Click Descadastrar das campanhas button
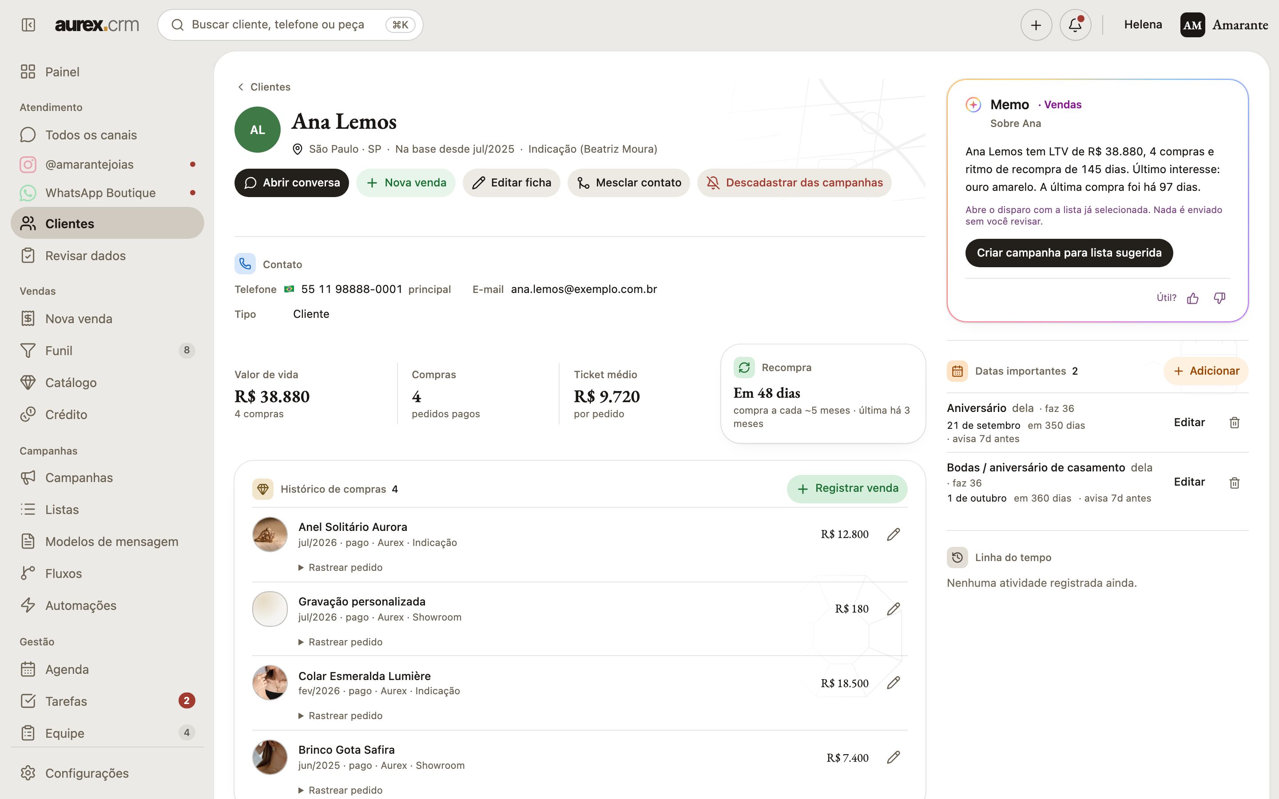Viewport: 1279px width, 799px height. pos(794,183)
